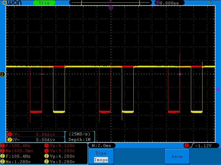The image size is (221, 165).
Task: Click yellow channel icon beside Vp:4.200v
Action: [46, 156]
